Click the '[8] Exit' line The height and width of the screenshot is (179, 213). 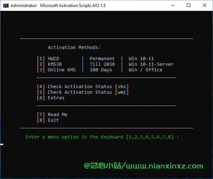coord(48,120)
